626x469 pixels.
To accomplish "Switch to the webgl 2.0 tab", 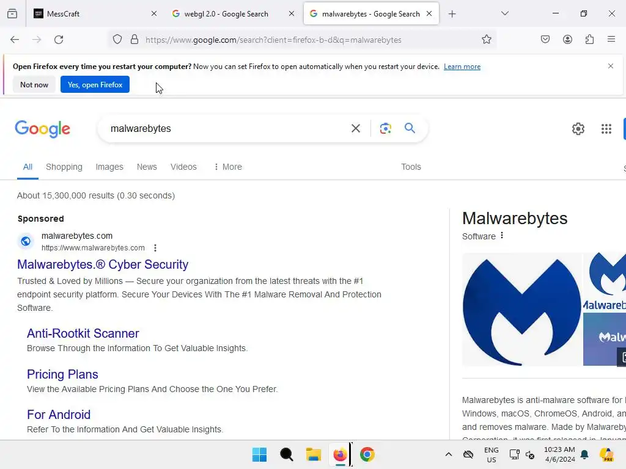I will click(x=232, y=14).
